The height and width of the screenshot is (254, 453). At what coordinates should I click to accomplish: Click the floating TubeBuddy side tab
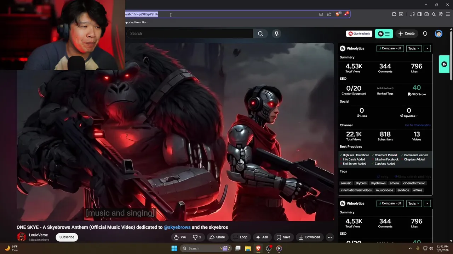pos(444,64)
